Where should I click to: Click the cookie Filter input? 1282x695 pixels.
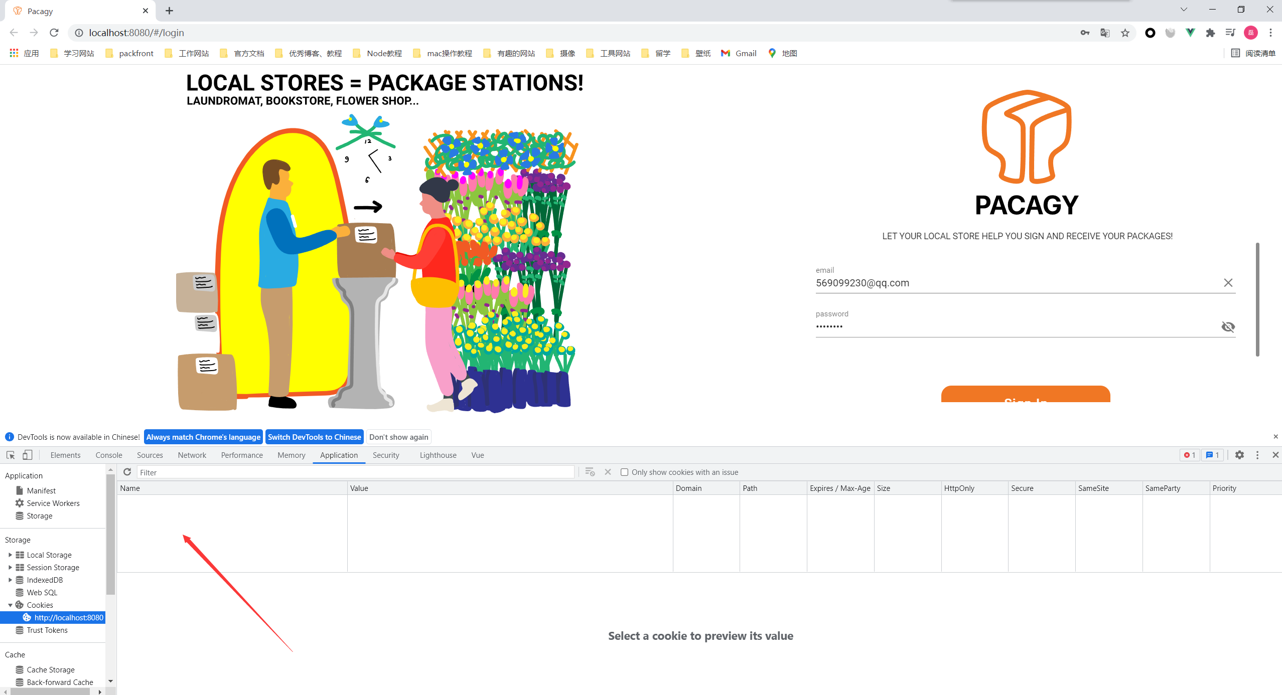click(356, 472)
